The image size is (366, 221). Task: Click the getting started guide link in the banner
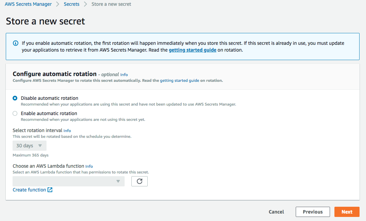coord(192,50)
